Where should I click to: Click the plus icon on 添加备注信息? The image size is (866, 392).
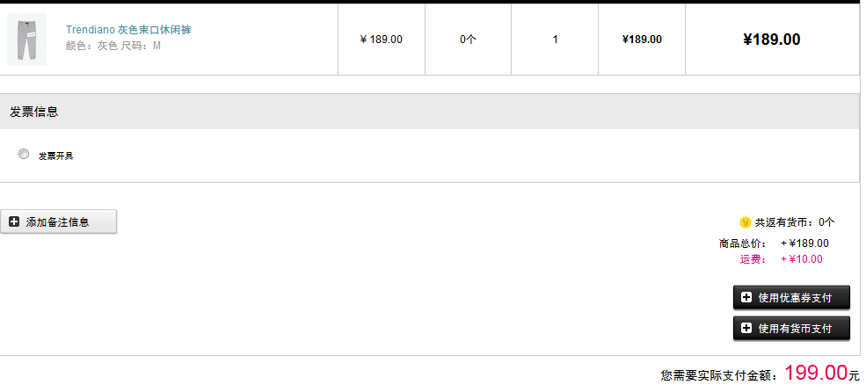(14, 222)
